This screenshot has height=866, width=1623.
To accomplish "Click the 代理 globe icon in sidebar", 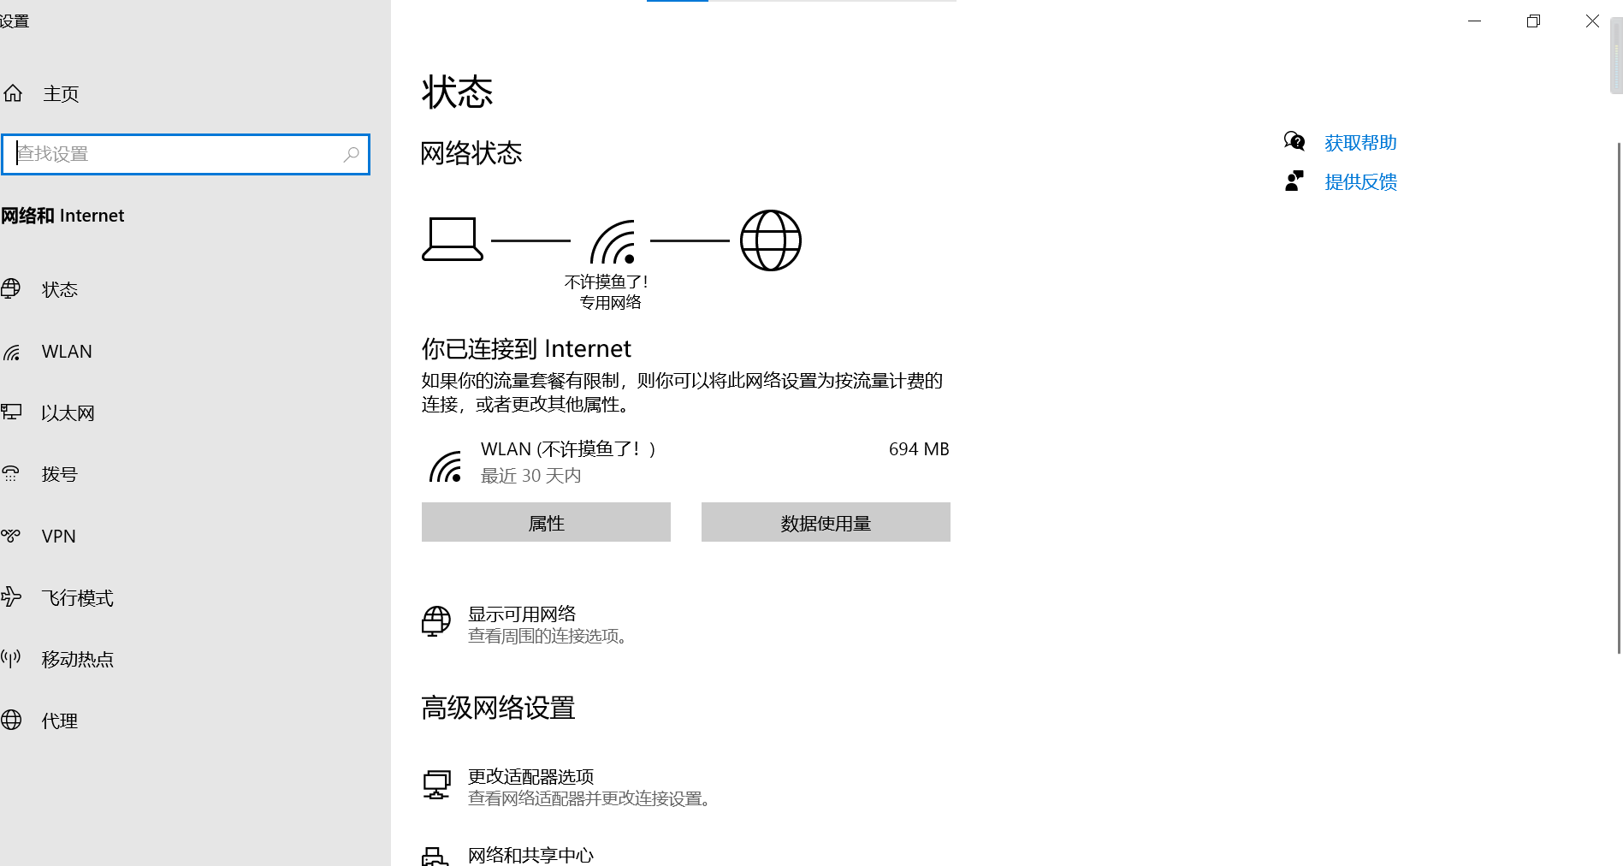I will click(11, 721).
